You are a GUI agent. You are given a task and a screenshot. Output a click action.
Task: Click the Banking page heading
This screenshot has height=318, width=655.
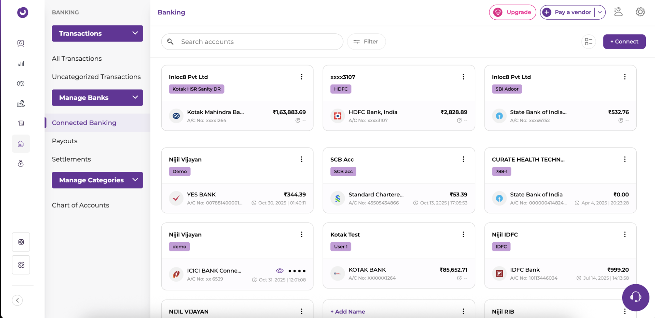coord(171,12)
